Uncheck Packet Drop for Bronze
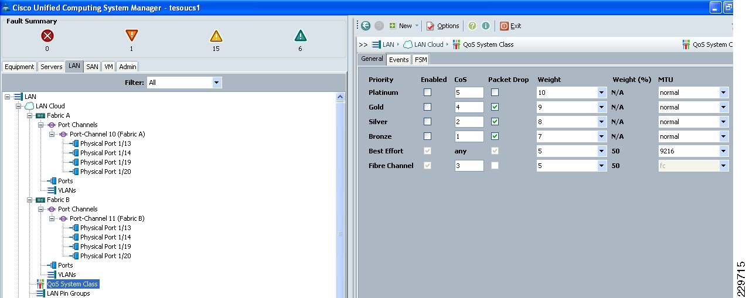The width and height of the screenshot is (746, 298). coord(495,136)
